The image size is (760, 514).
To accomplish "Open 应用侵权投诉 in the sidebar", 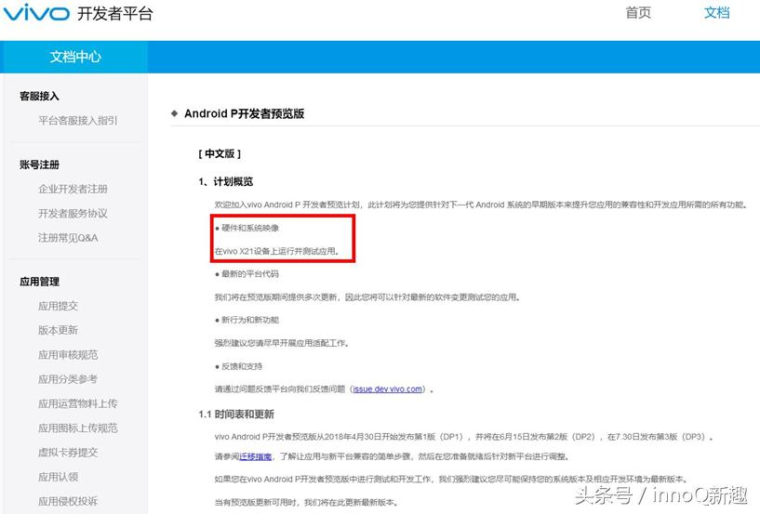I will click(x=68, y=501).
